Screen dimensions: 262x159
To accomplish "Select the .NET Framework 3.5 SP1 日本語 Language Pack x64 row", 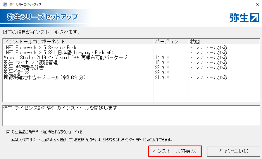I will click(131, 53).
